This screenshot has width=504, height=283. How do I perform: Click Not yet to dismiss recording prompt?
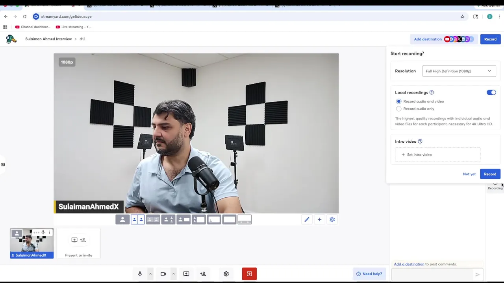469,174
